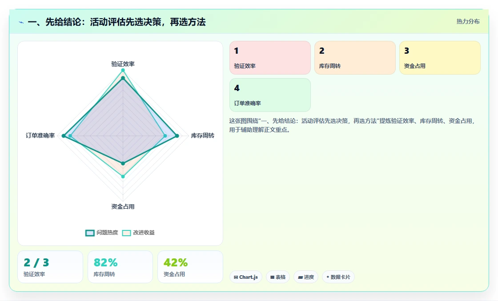Click the Chart.js chip icon
The height and width of the screenshot is (301, 498).
(x=236, y=277)
